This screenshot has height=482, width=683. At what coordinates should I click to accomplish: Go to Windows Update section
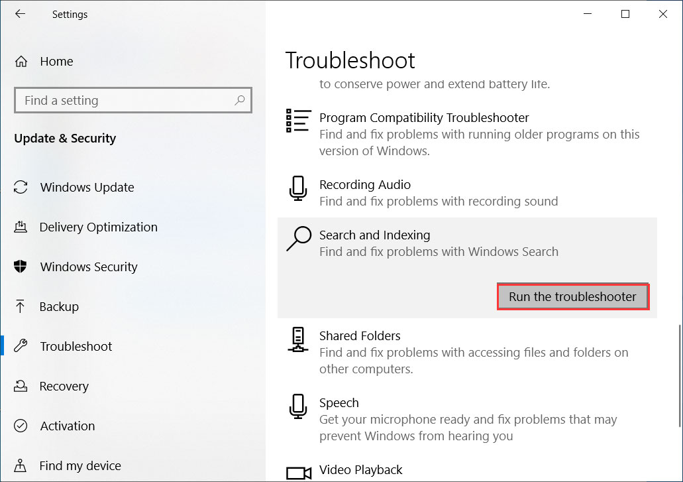87,188
